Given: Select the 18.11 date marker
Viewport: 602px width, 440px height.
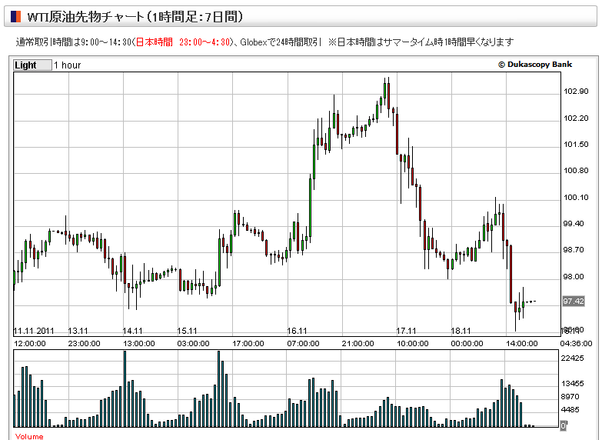Looking at the screenshot, I should click(461, 331).
